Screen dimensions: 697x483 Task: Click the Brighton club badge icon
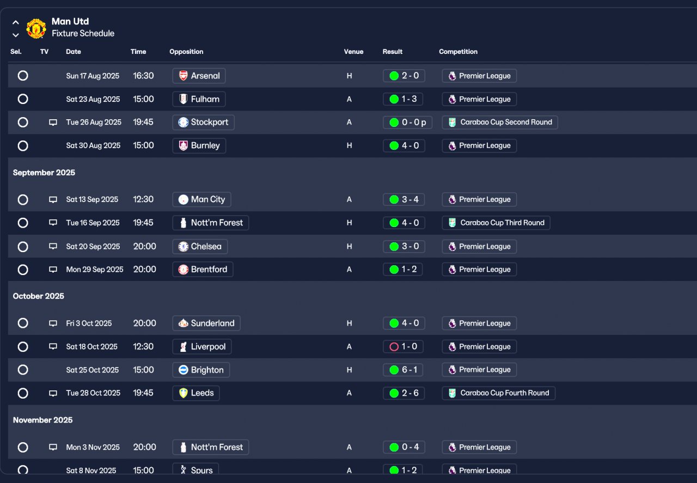pyautogui.click(x=184, y=370)
